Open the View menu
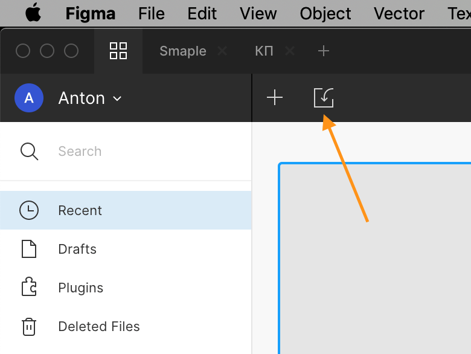Viewport: 471px width, 354px height. (x=258, y=13)
